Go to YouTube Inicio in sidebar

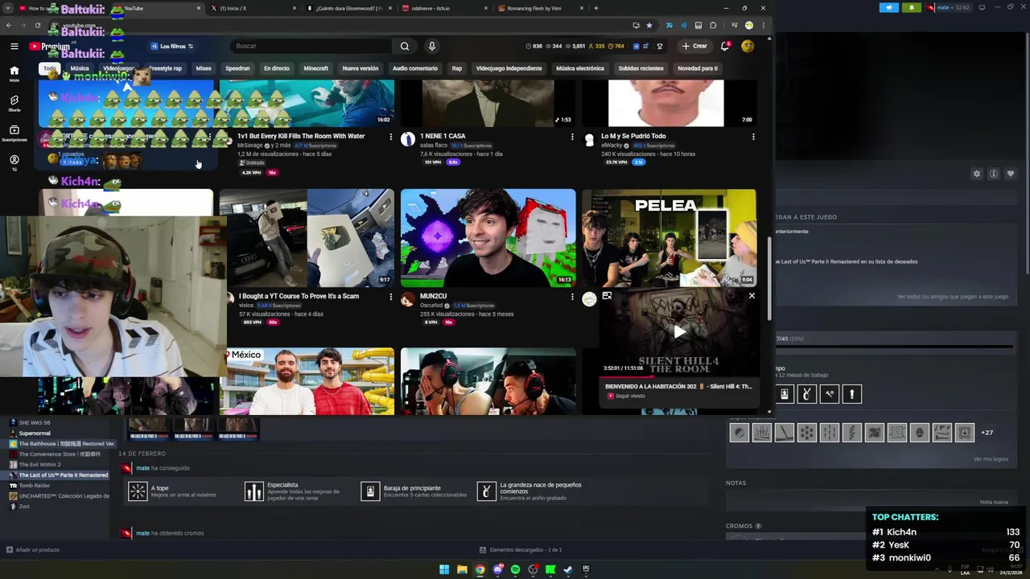click(14, 74)
